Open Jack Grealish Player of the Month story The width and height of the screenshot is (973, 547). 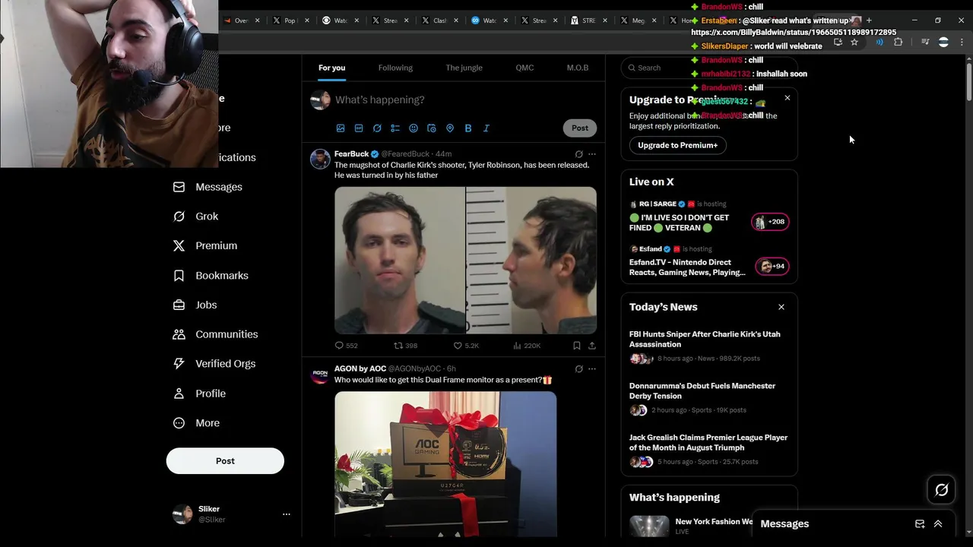[708, 449]
